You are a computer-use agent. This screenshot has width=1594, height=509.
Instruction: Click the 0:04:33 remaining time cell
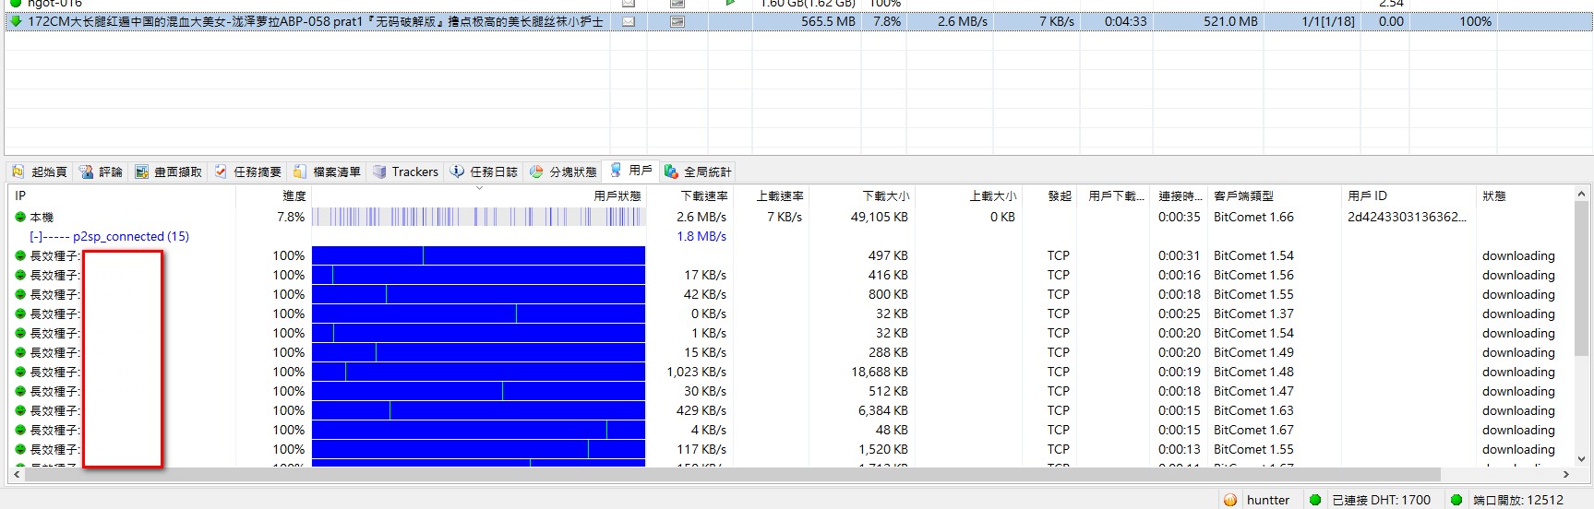click(1125, 21)
